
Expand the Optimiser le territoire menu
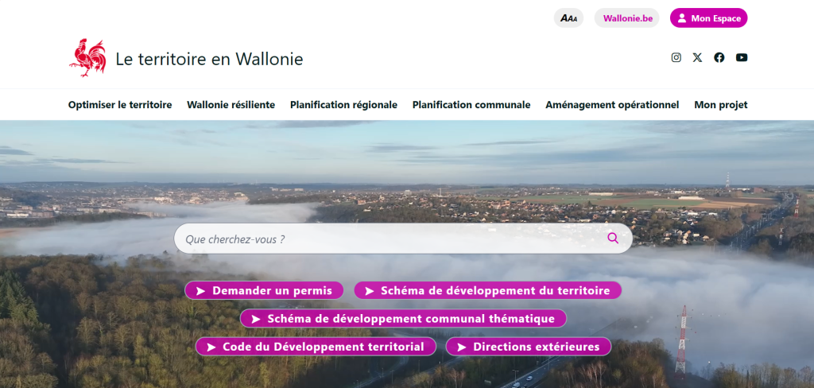point(120,104)
